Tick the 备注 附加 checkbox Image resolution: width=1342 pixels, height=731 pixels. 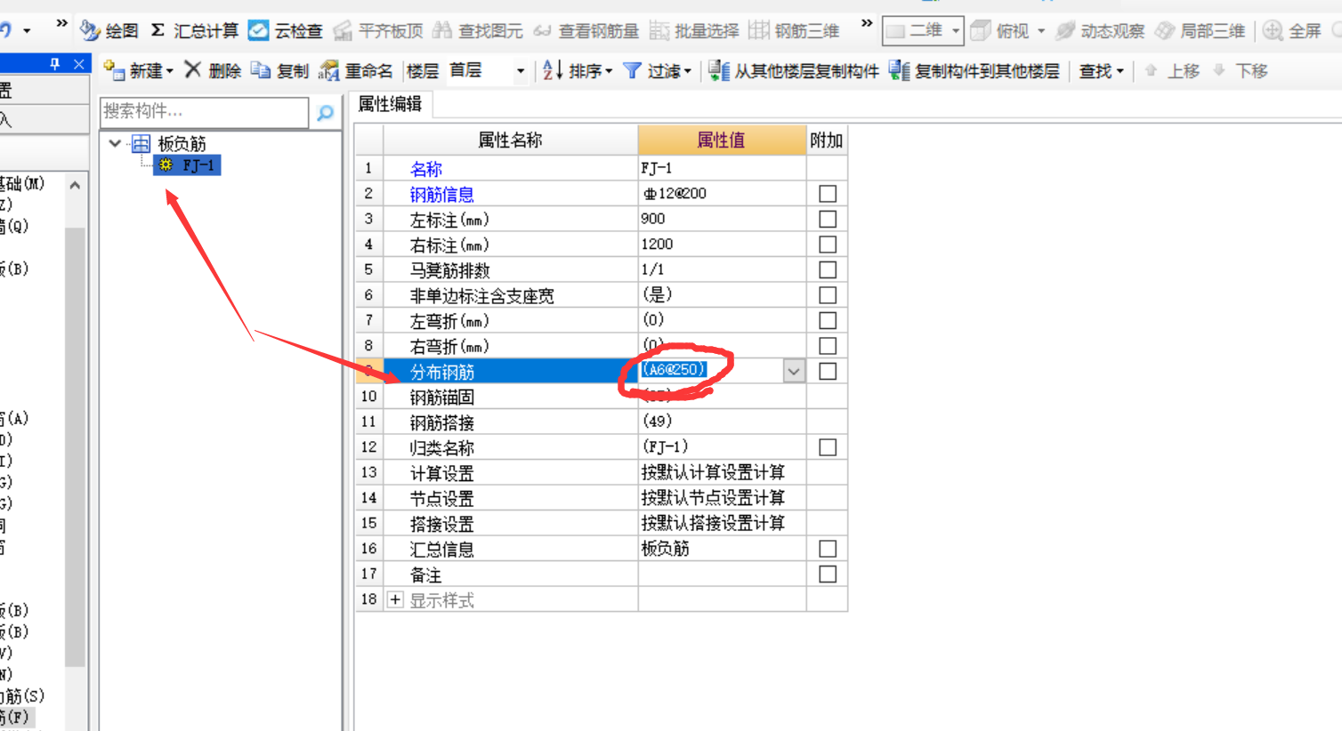[x=828, y=574]
